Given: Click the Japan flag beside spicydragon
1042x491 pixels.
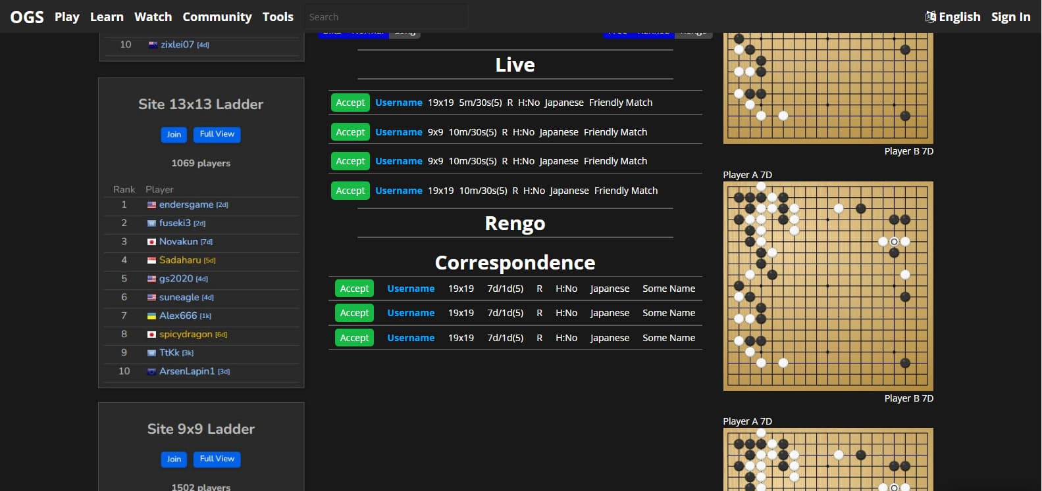Looking at the screenshot, I should pyautogui.click(x=151, y=335).
